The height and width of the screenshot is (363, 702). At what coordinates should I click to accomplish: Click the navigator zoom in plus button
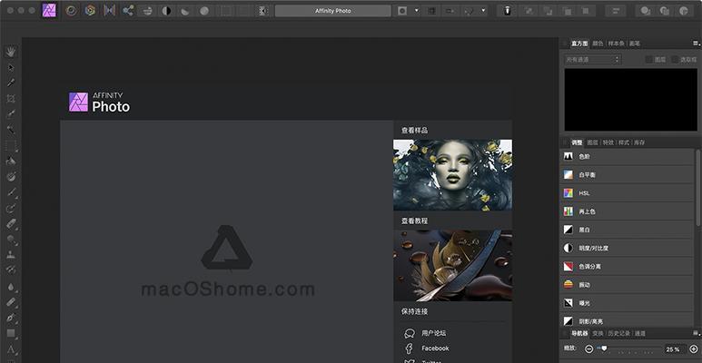(x=694, y=349)
